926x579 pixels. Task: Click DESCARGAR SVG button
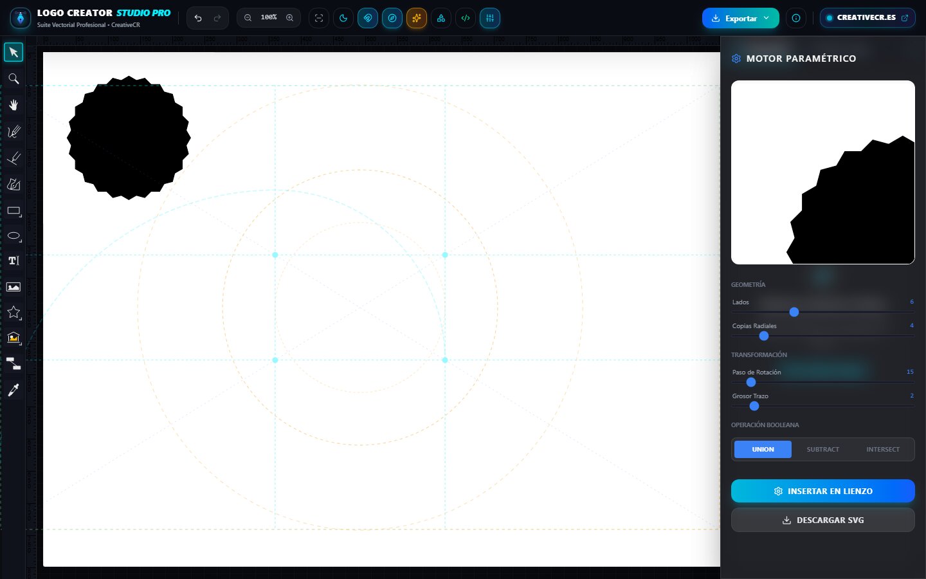[x=823, y=520]
